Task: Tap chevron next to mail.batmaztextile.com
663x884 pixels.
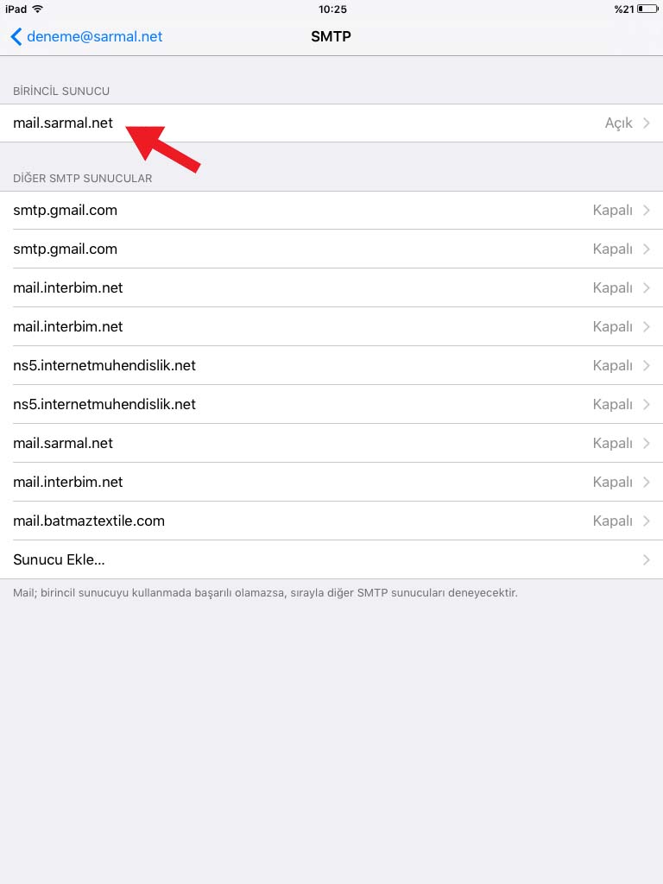Action: (x=646, y=521)
